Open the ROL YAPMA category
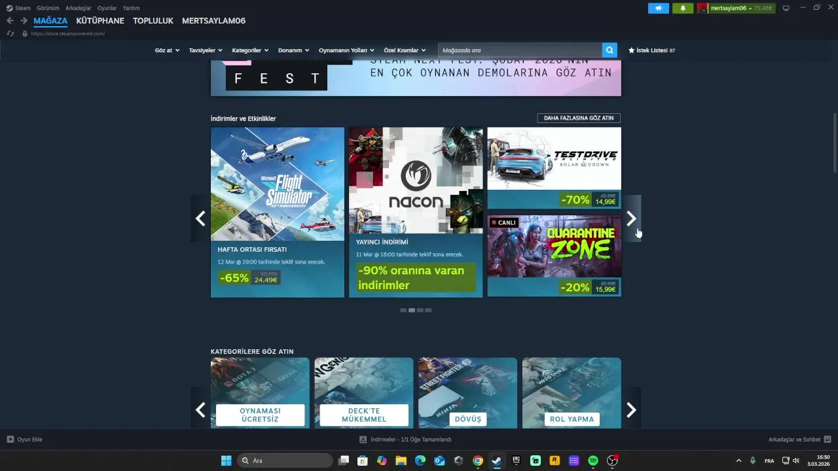This screenshot has height=471, width=838. (572, 392)
